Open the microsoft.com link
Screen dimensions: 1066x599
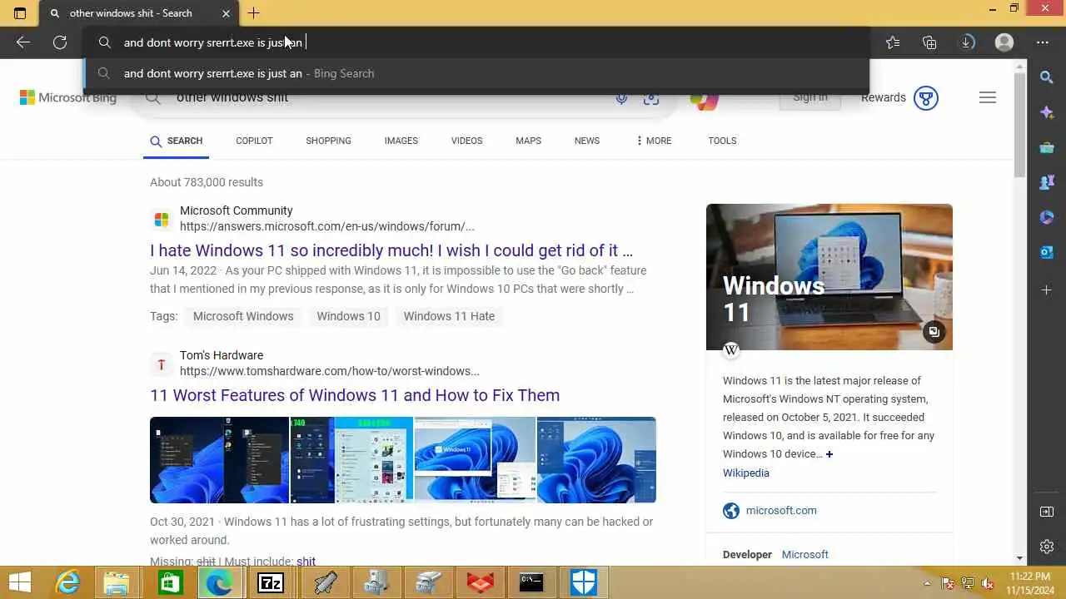pos(781,511)
